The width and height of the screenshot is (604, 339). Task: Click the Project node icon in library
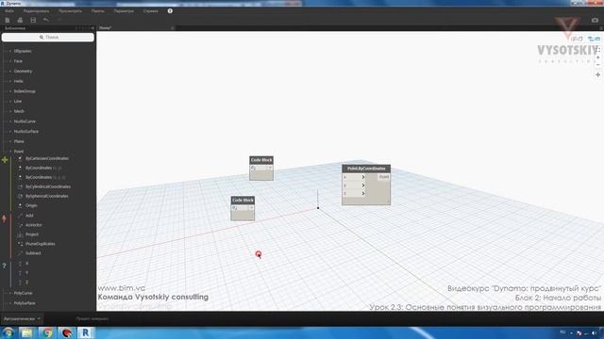[x=20, y=234]
